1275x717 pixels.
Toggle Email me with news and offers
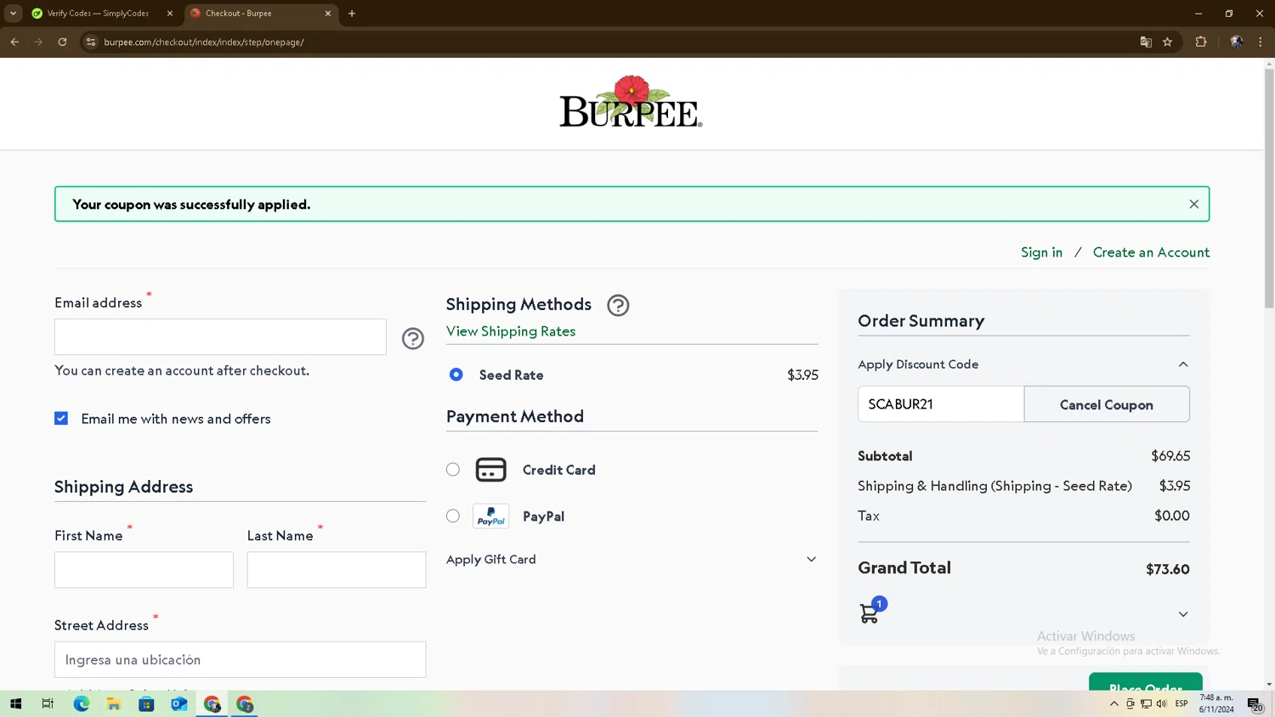(x=61, y=418)
